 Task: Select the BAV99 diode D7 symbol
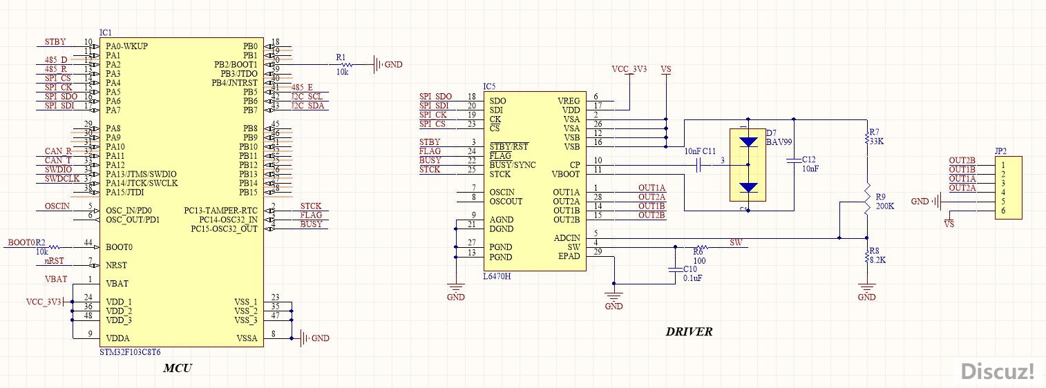pos(748,165)
